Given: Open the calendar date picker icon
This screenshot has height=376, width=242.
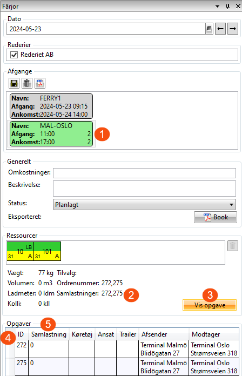Looking at the screenshot, I should pyautogui.click(x=209, y=29).
